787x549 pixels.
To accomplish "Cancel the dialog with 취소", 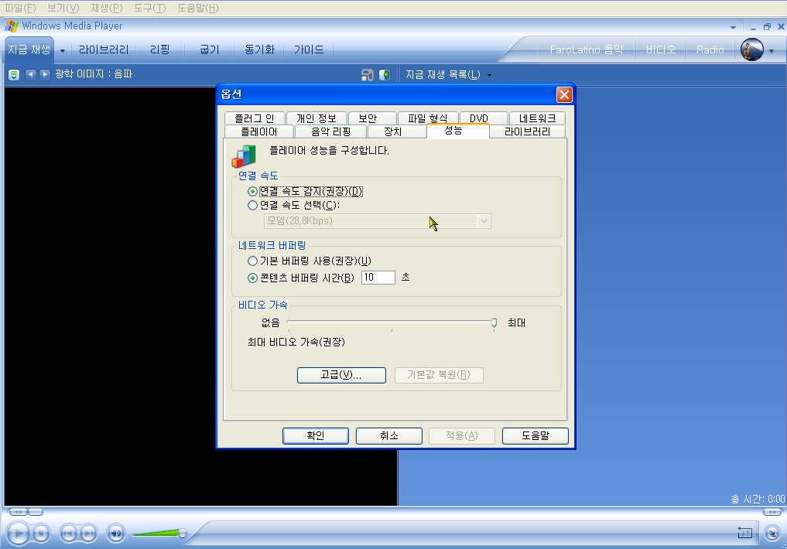I will coord(389,435).
